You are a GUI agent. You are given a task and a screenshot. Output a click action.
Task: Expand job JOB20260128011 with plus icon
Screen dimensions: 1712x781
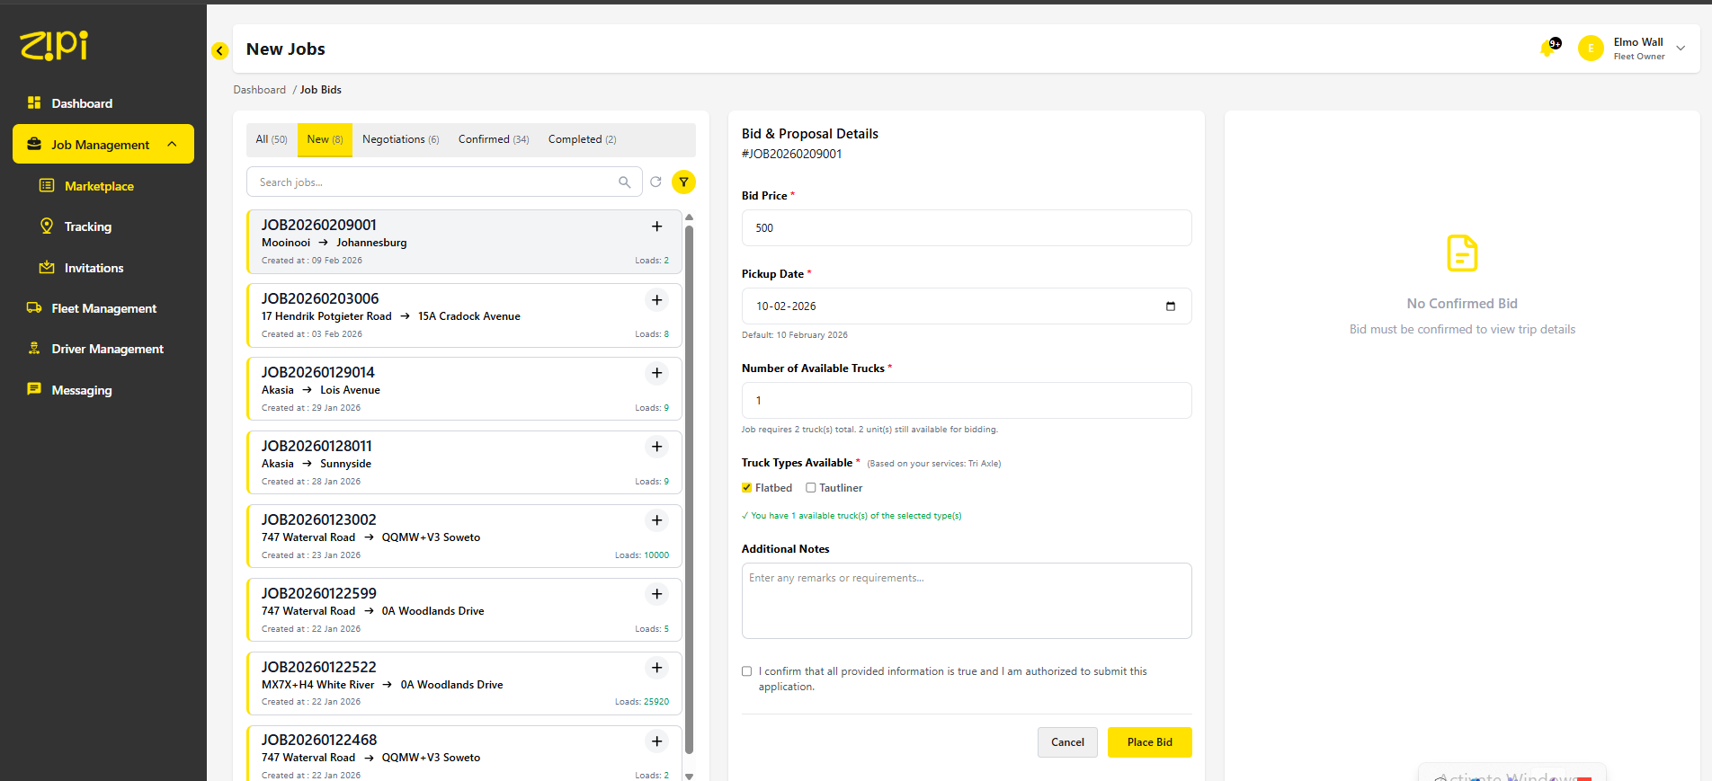(x=657, y=447)
